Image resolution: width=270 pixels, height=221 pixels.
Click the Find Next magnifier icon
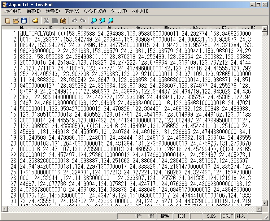point(102,21)
